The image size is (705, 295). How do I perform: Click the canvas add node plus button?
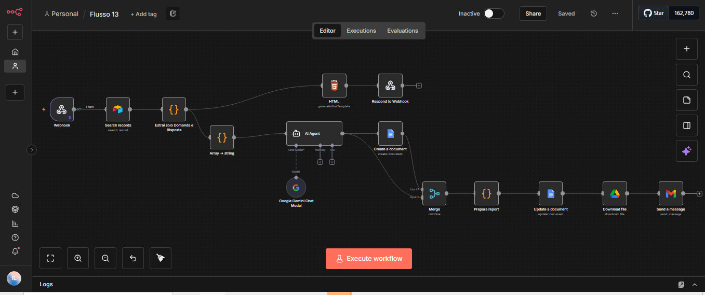(687, 49)
